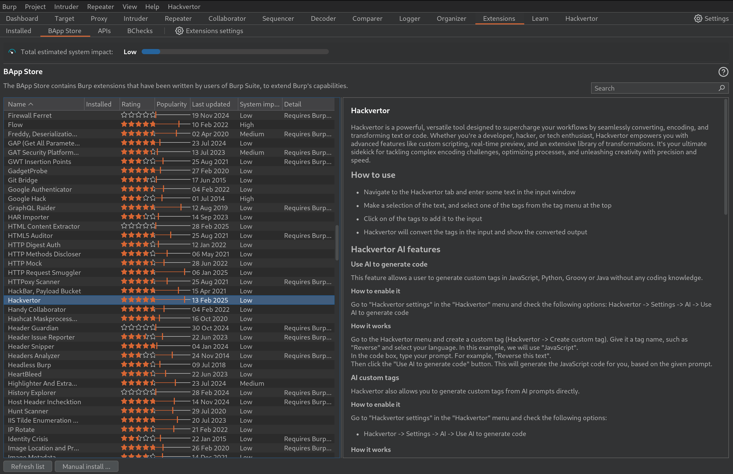Sort list by Last updated column
Image resolution: width=733 pixels, height=474 pixels.
(211, 104)
